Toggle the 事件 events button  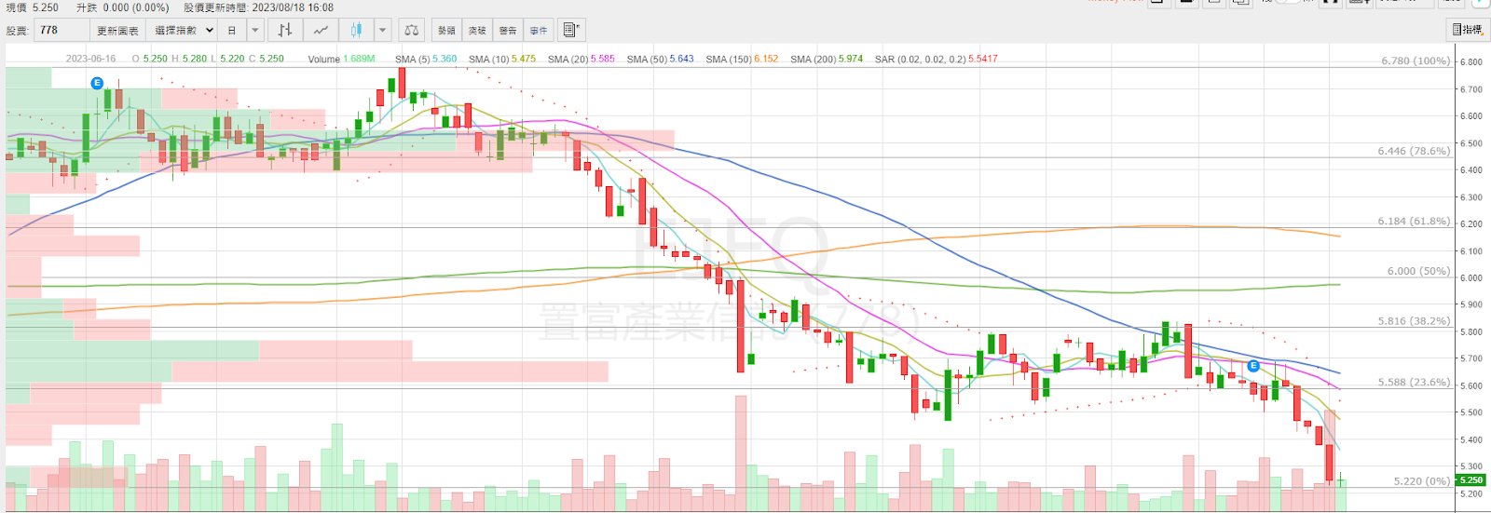click(x=539, y=30)
